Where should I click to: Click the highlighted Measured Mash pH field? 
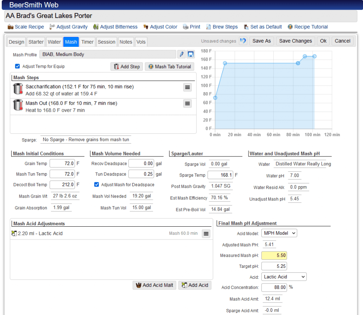point(275,255)
